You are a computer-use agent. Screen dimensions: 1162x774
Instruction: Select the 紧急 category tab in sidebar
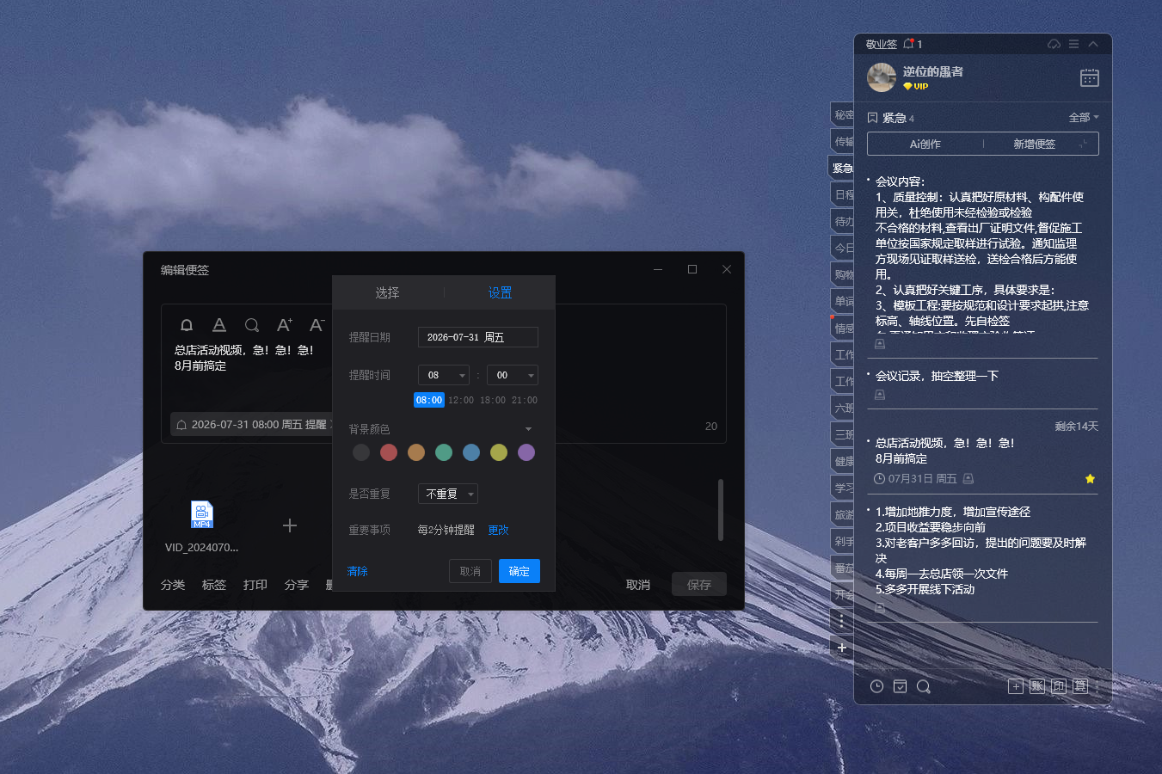pos(842,168)
